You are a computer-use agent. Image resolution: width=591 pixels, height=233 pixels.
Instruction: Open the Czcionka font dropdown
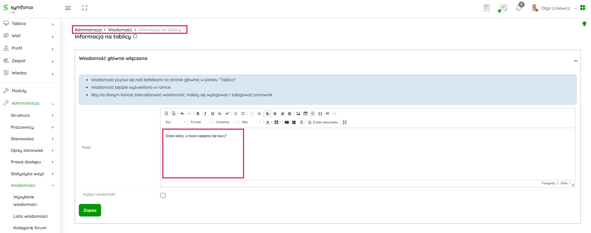point(225,122)
